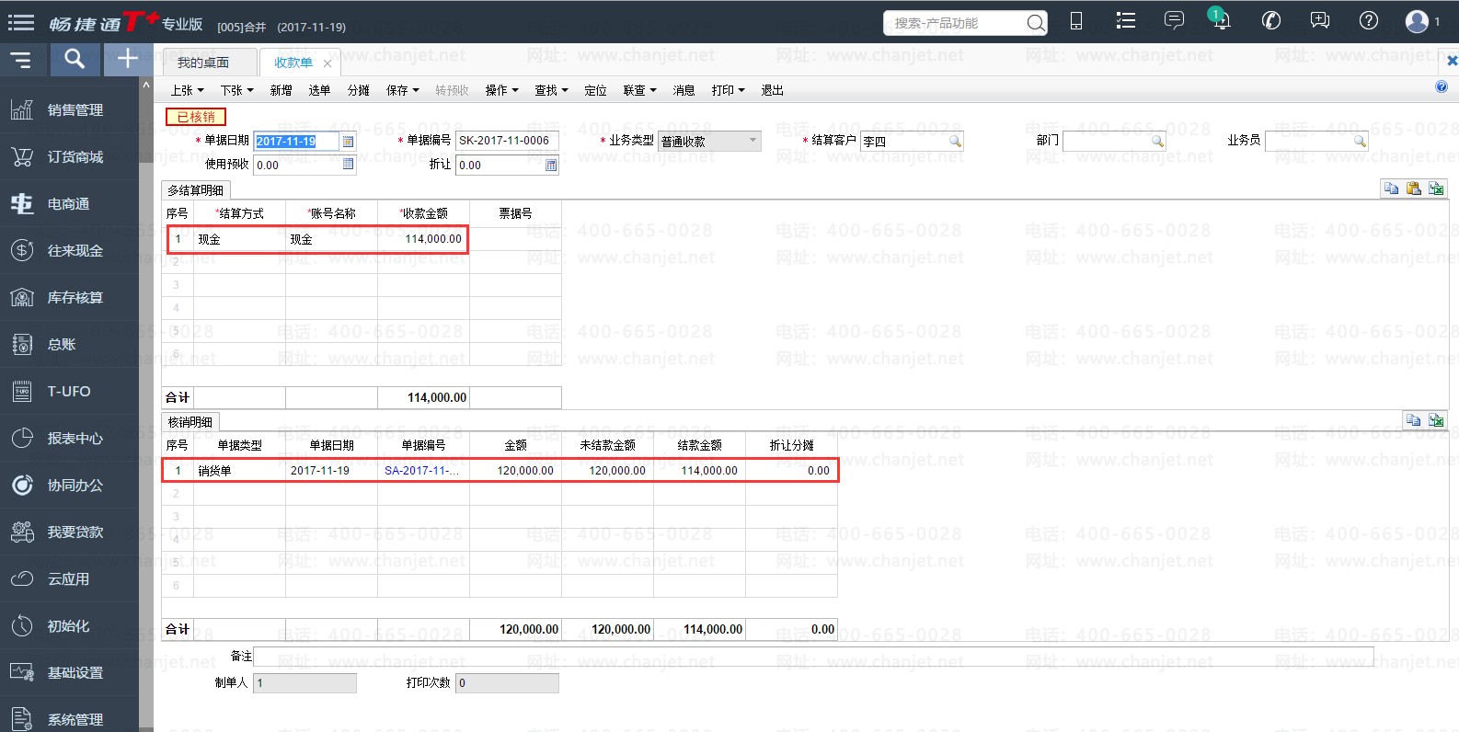The width and height of the screenshot is (1459, 732).
Task: Click the mobile phone icon in header
Action: tap(1076, 21)
